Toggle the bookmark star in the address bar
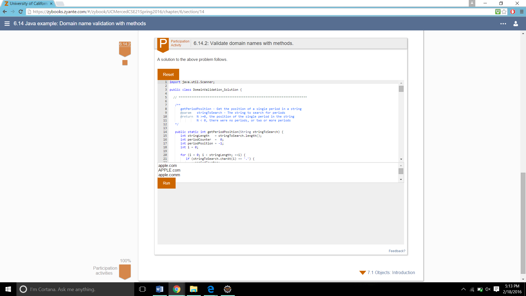 (x=505, y=12)
